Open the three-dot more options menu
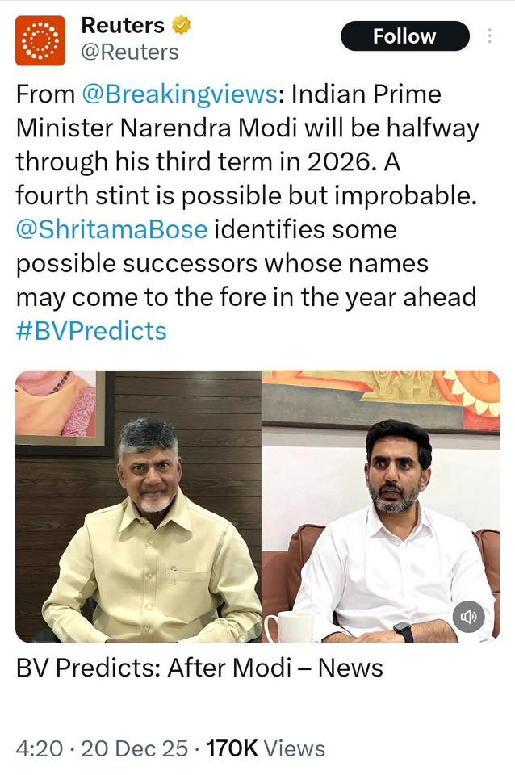The image size is (515, 775). (x=489, y=36)
